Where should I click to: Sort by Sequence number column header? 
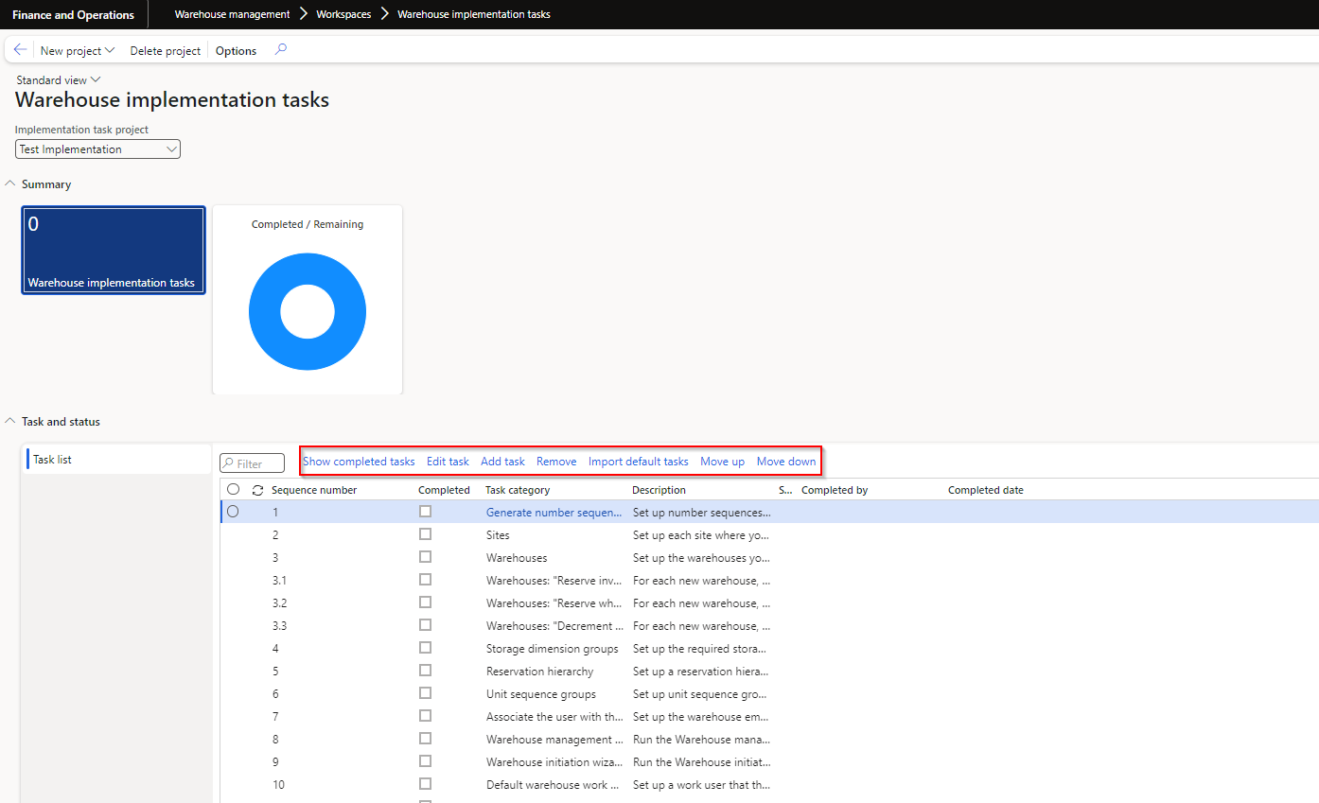click(314, 490)
